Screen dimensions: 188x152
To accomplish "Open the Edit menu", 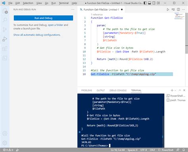I will pos(17,3).
